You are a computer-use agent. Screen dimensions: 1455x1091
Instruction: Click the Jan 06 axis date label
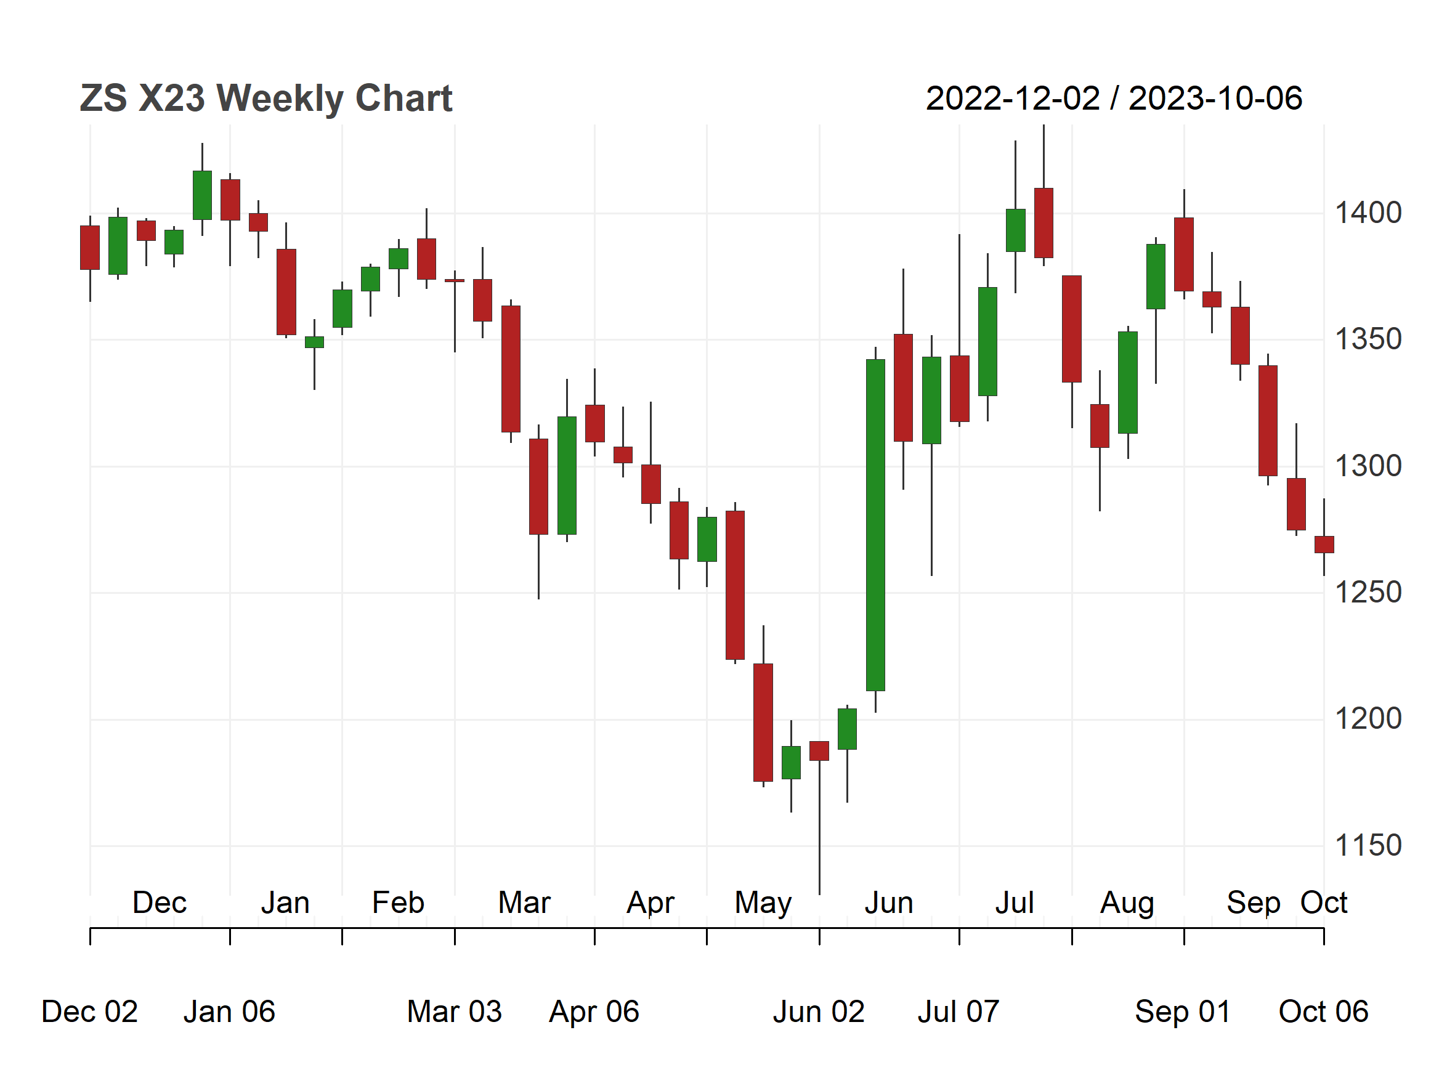pyautogui.click(x=229, y=1012)
